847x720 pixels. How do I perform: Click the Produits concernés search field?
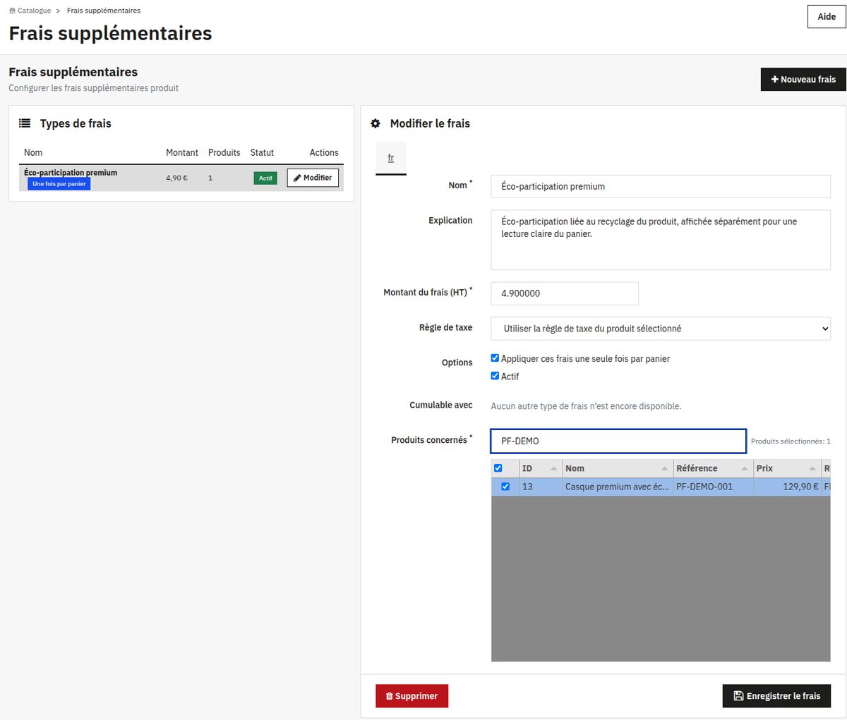coord(618,441)
